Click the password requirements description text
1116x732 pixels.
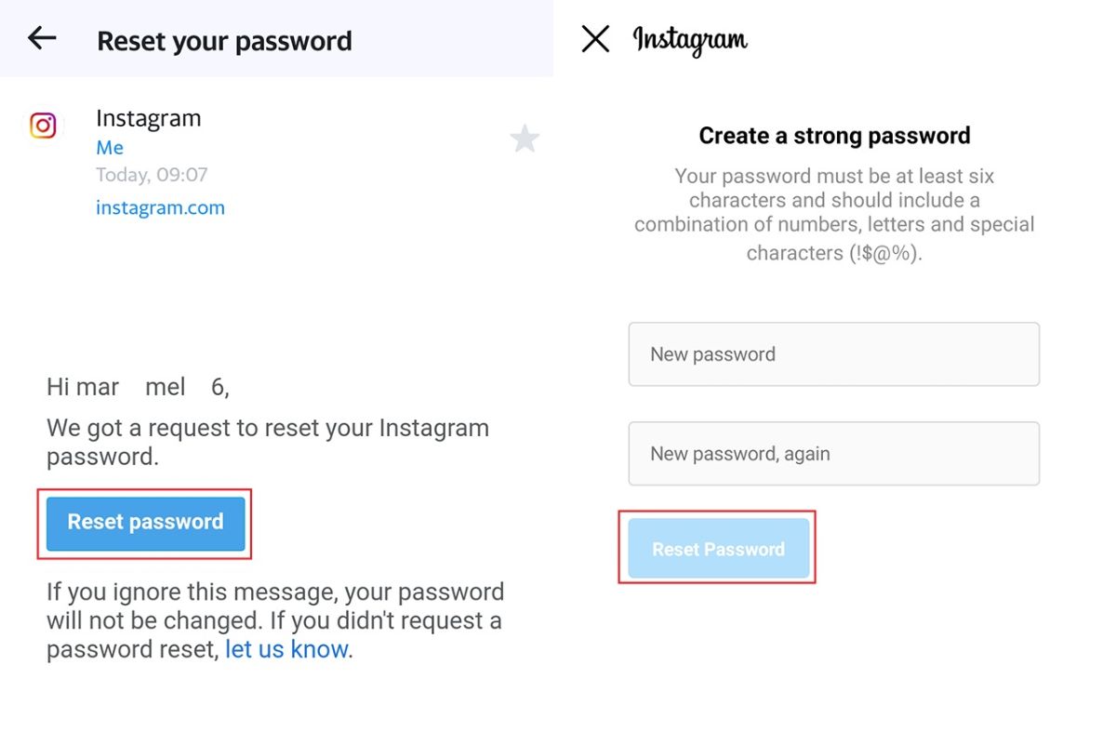tap(834, 214)
